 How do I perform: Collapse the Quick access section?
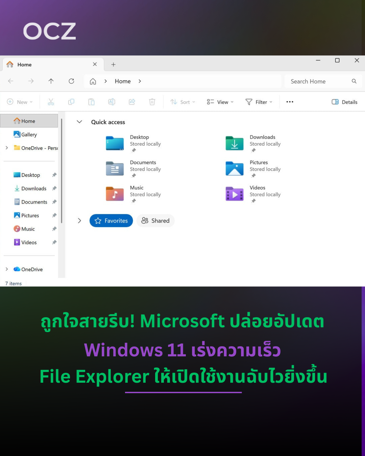coord(79,122)
